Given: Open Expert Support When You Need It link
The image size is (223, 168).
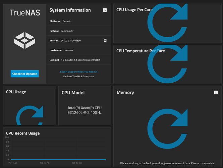Looking at the screenshot, I should coord(79,72).
